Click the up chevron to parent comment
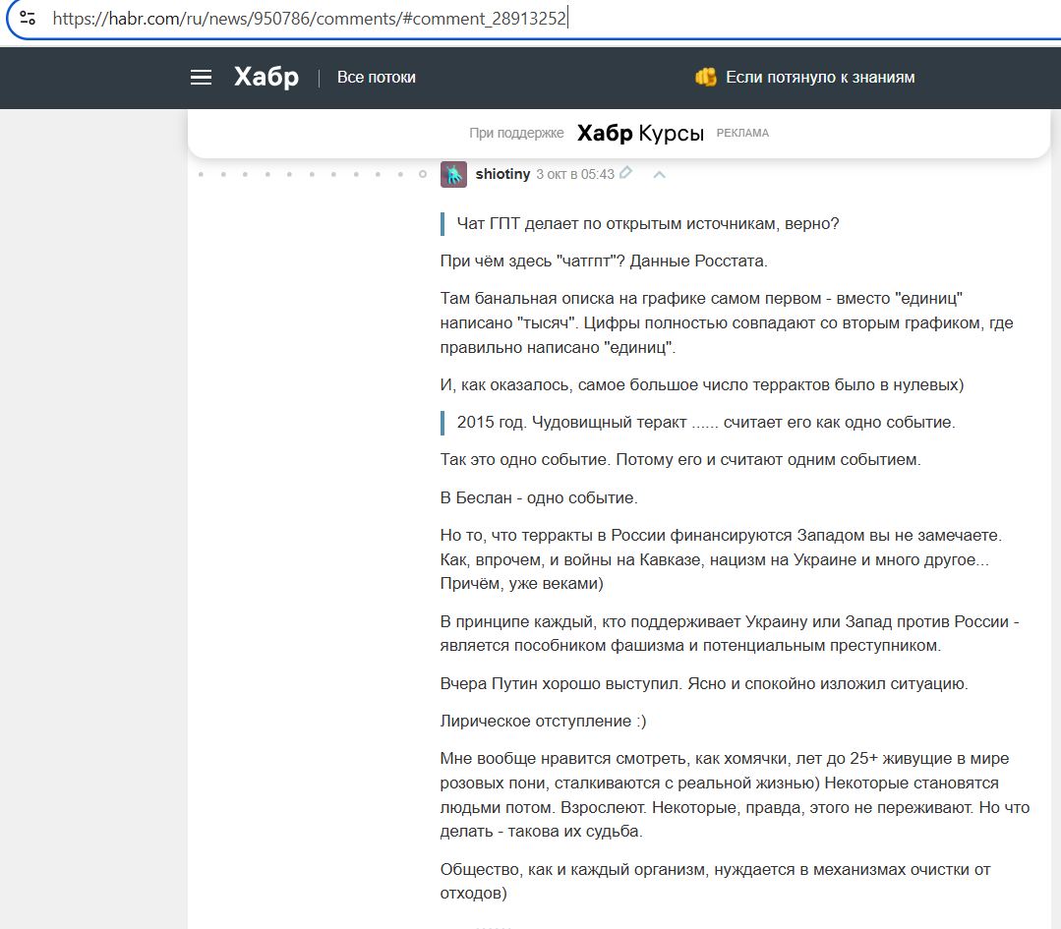 (x=660, y=175)
